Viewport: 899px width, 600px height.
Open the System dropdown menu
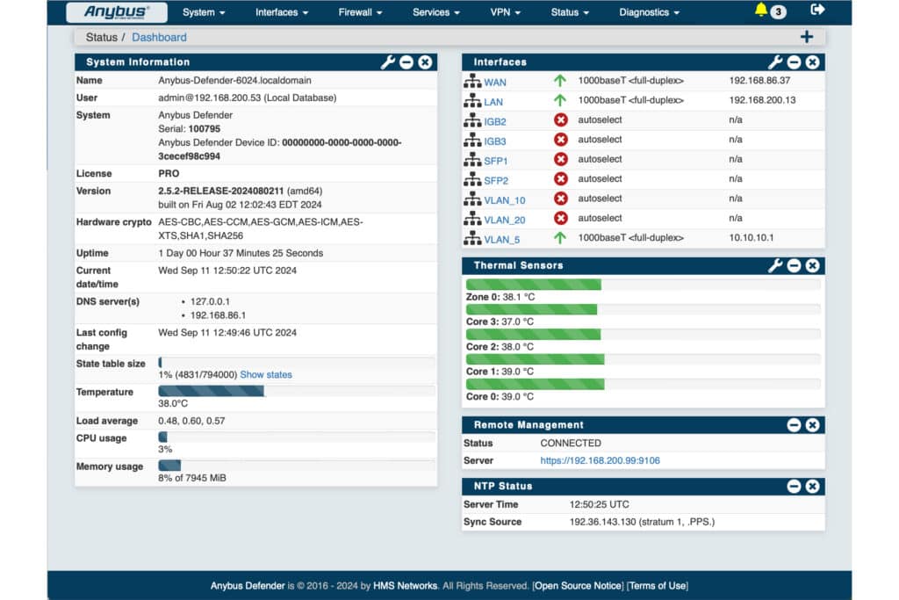(204, 12)
